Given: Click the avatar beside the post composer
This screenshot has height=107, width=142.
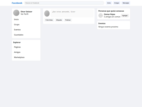Looking at the screenshot, I should pyautogui.click(x=47, y=13).
